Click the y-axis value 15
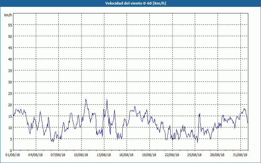This screenshot has height=163, width=261. tap(10, 116)
